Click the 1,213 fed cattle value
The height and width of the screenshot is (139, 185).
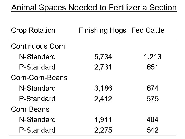153,57
